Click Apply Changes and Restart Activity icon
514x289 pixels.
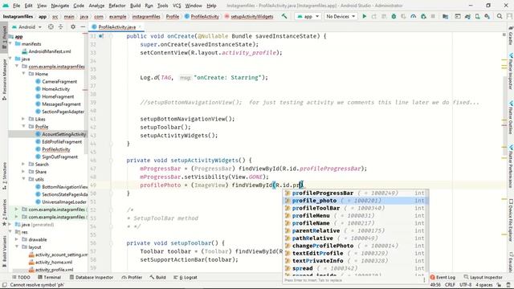click(x=374, y=16)
